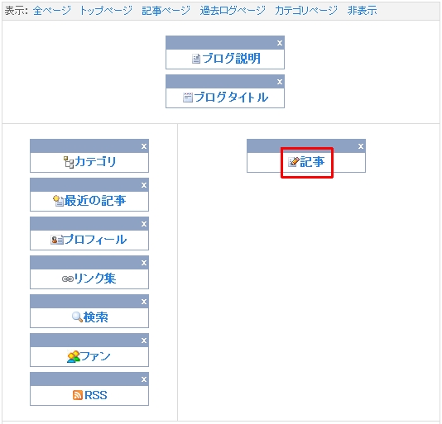
Task: Click the category tree icon beside カテゴリ
Action: tap(69, 162)
